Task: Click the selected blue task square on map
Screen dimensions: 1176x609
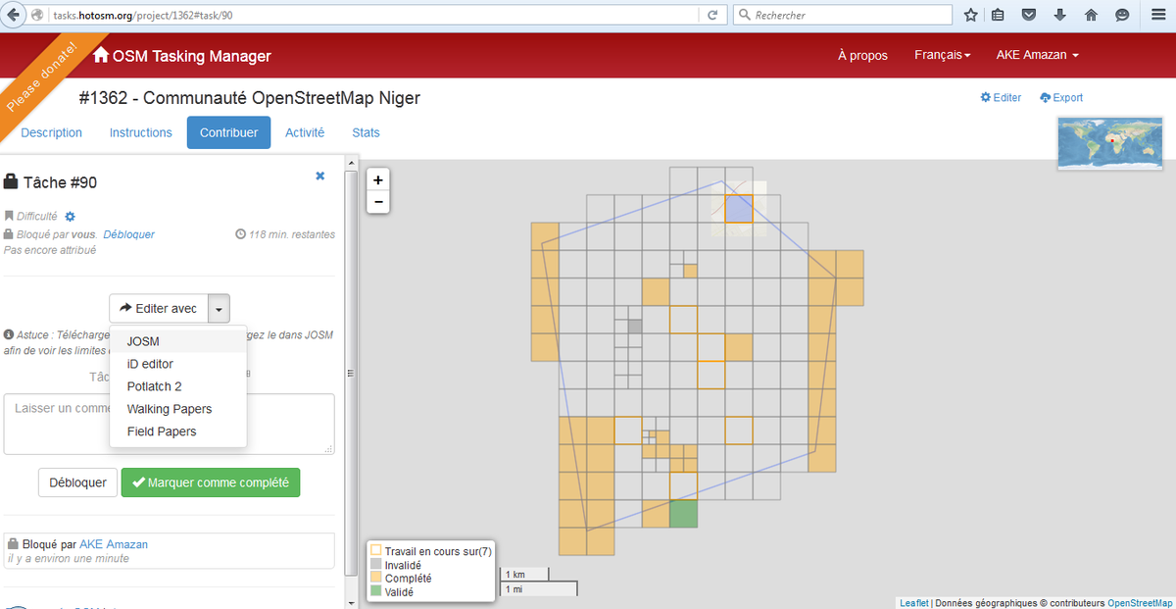Action: [x=739, y=209]
